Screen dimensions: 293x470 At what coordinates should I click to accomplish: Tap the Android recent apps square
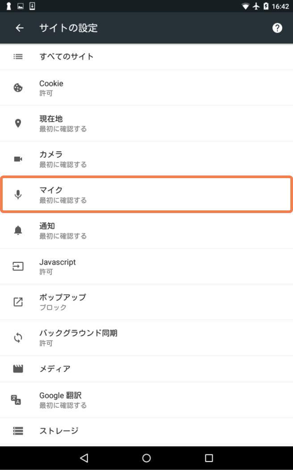(209, 458)
